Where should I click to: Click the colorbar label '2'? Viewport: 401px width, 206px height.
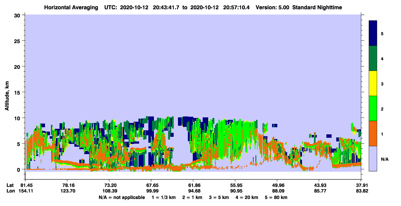[x=382, y=109]
